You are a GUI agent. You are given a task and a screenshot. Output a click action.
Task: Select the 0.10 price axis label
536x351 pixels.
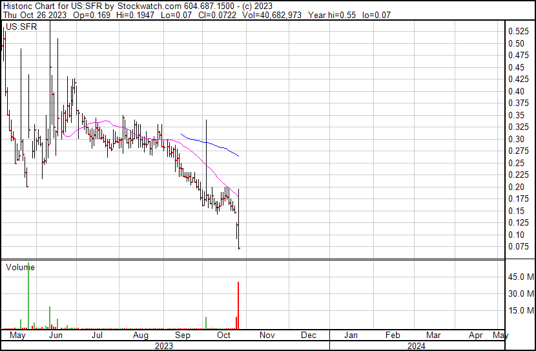click(x=516, y=235)
